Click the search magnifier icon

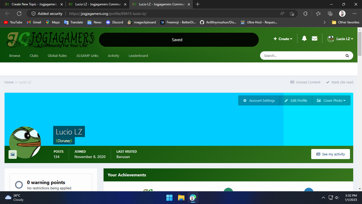click(x=347, y=56)
